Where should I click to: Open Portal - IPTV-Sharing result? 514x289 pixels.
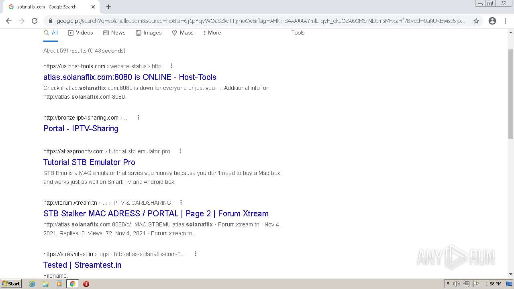(x=81, y=128)
